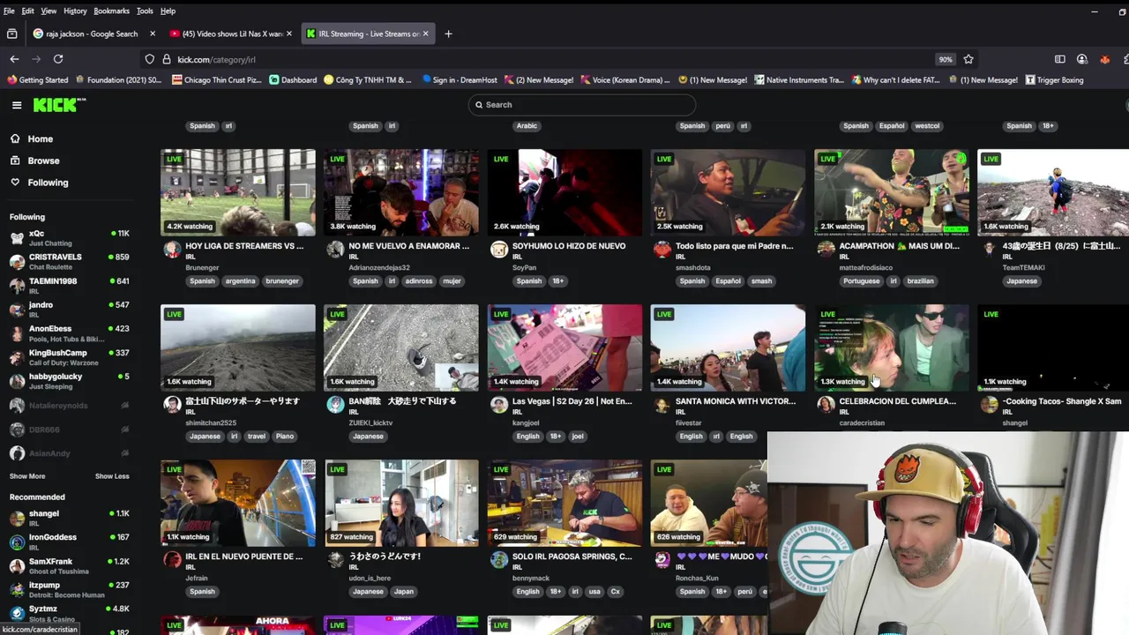Click joel tag under kangjoel stream
1129x635 pixels.
(x=578, y=437)
